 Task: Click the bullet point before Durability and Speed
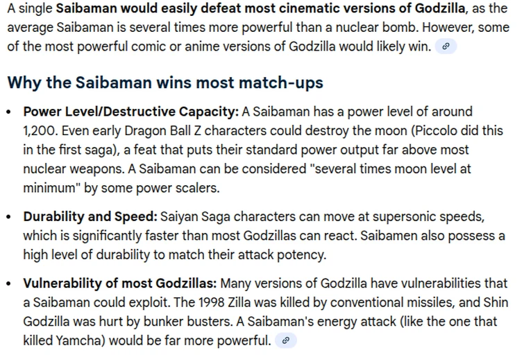pyautogui.click(x=9, y=217)
